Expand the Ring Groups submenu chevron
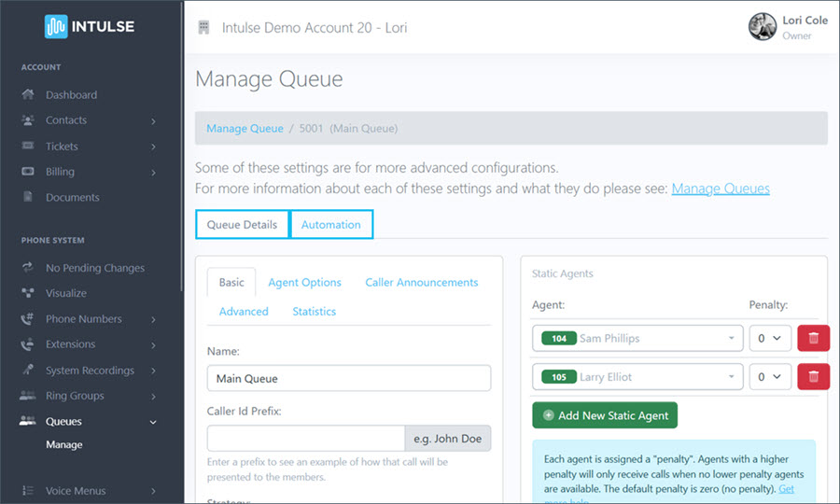The height and width of the screenshot is (504, 840). (153, 397)
